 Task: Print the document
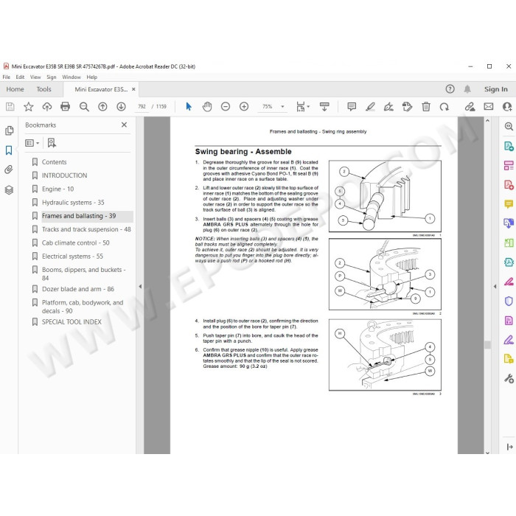(65, 107)
